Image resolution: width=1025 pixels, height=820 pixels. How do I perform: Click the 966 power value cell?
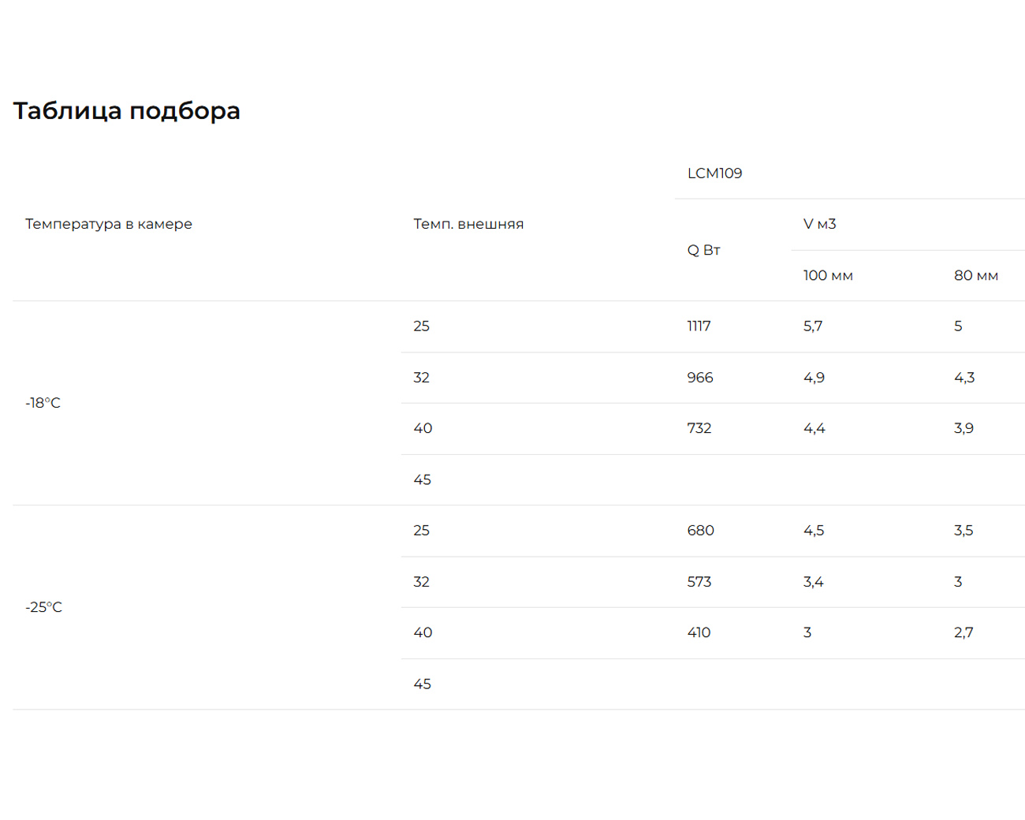click(699, 378)
